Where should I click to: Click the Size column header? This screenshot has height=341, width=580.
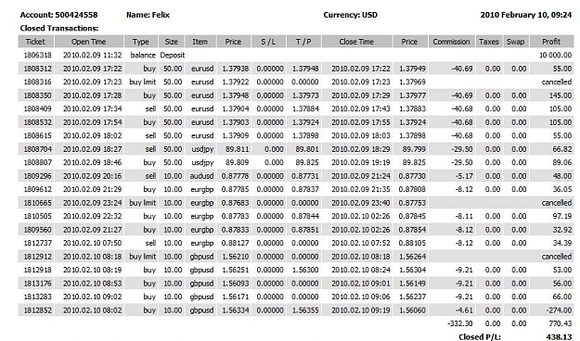click(172, 42)
